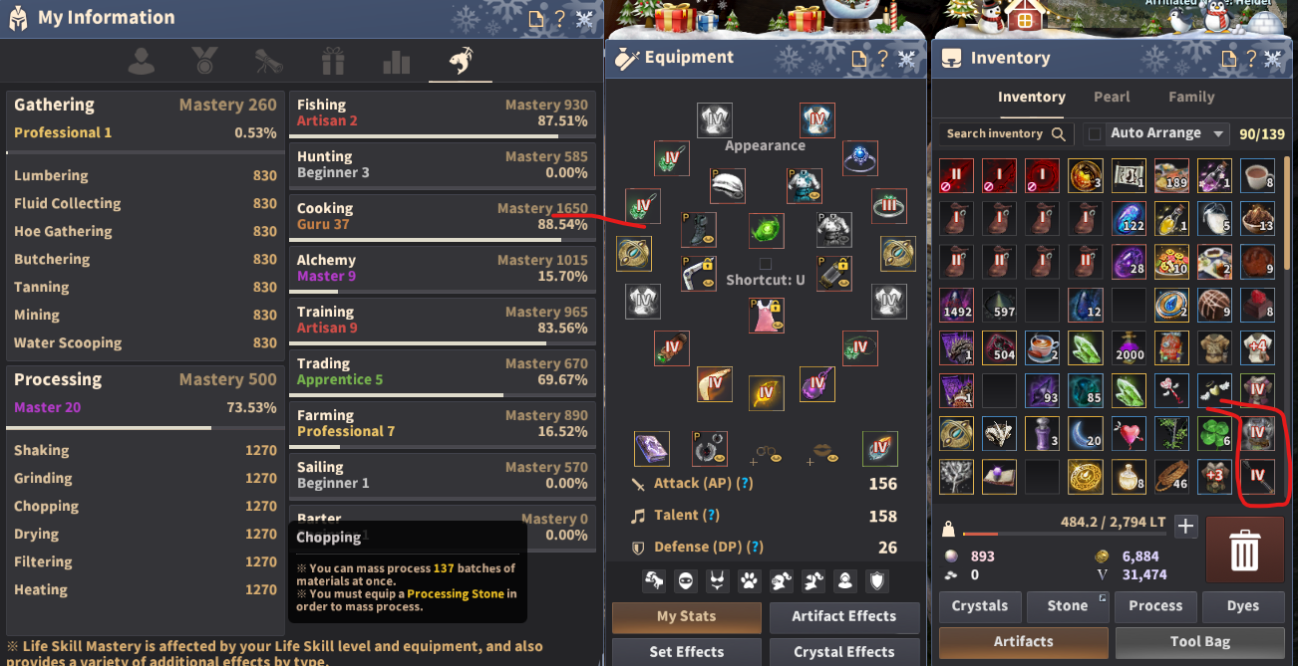The height and width of the screenshot is (666, 1298).
Task: Click the Cooking mastery progress bar
Action: [444, 240]
